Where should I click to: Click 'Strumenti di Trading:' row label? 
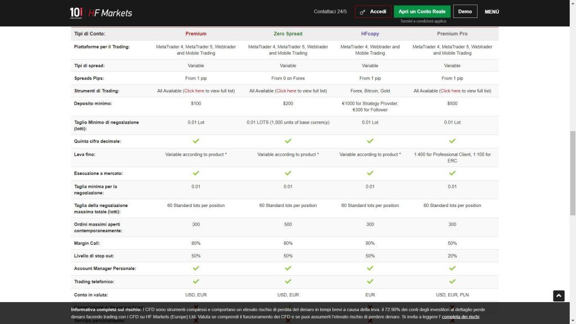(x=97, y=91)
